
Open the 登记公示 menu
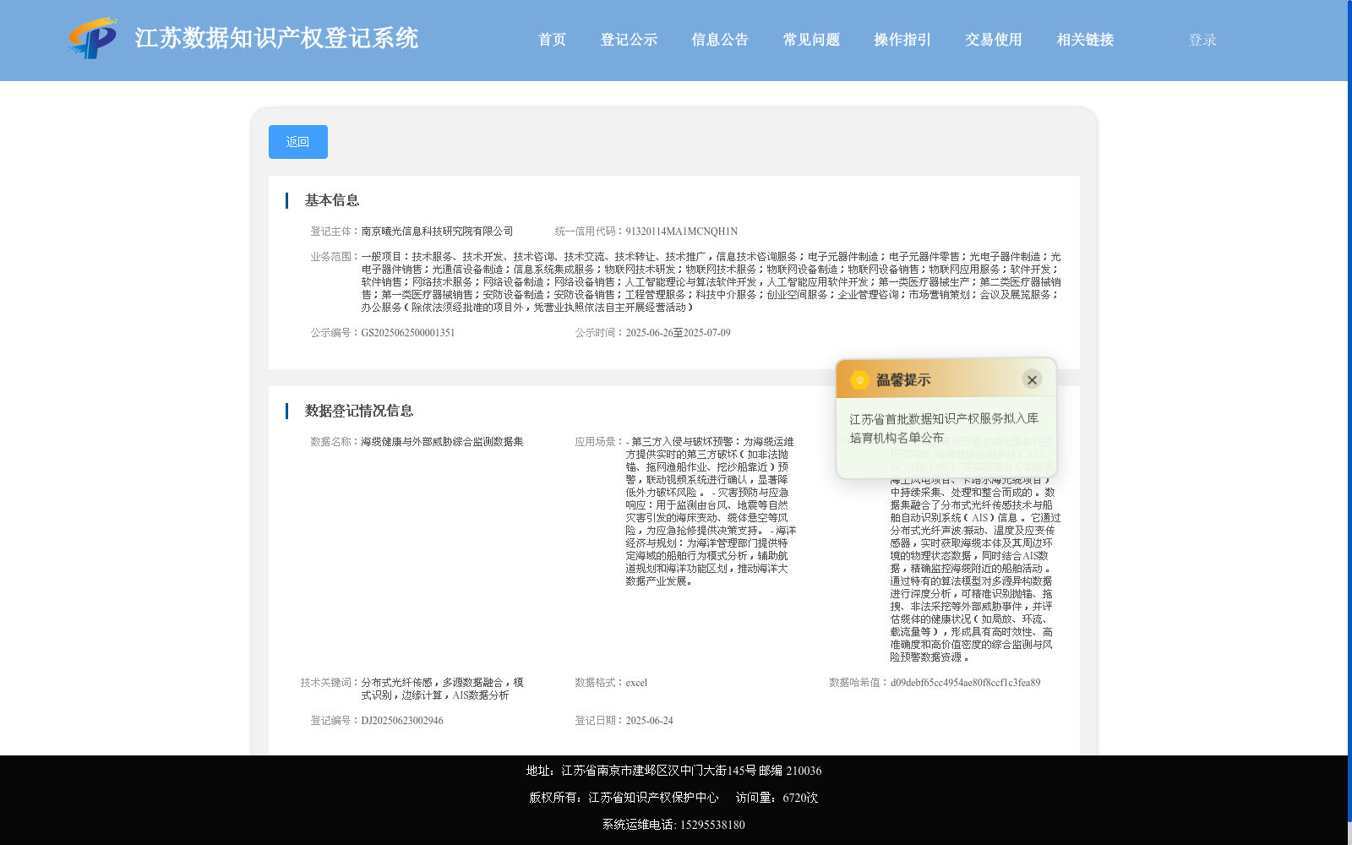point(629,40)
